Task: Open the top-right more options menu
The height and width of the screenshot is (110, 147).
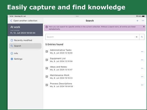Action: point(143,21)
